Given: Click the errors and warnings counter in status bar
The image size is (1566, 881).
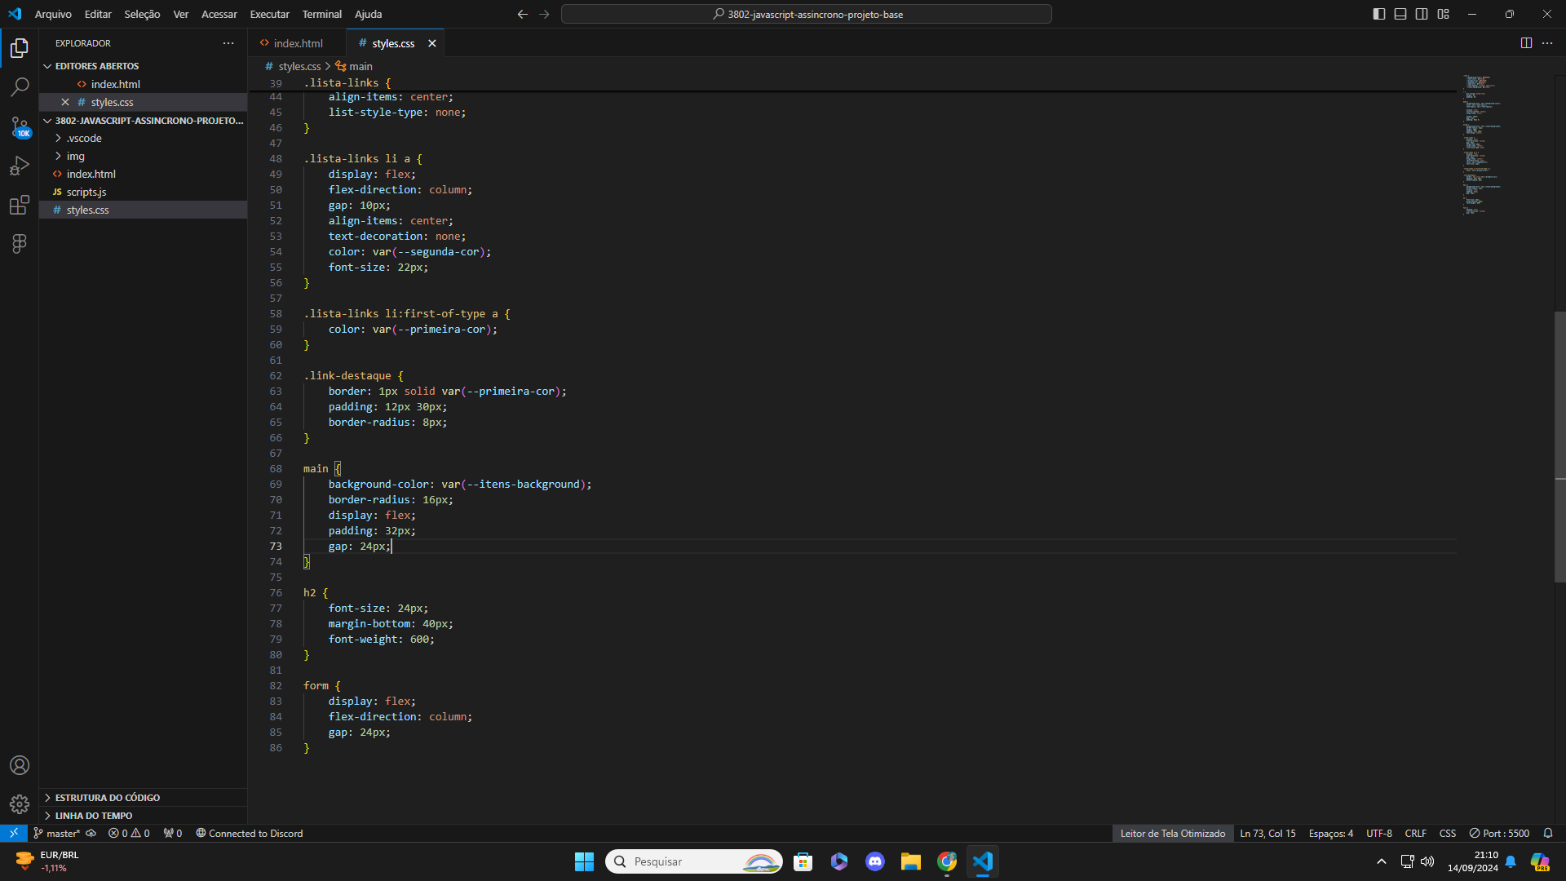Looking at the screenshot, I should (129, 833).
